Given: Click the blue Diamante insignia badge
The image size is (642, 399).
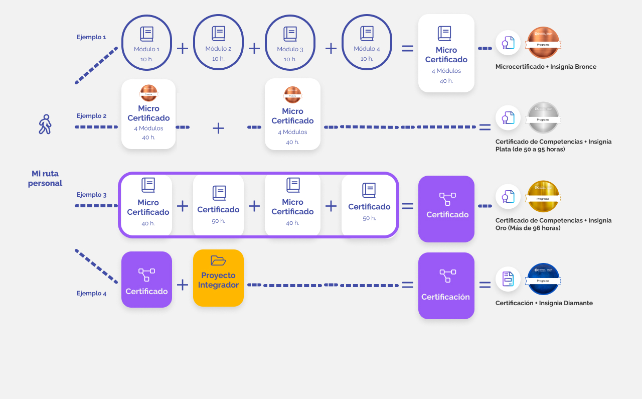Looking at the screenshot, I should click(x=543, y=279).
